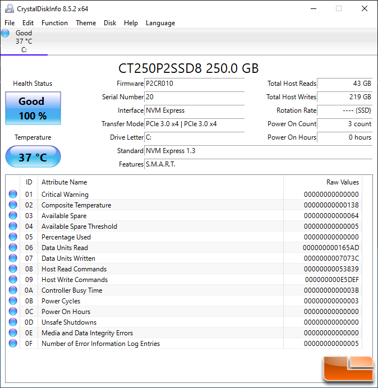Minimize the CrystalDiskInfo window
This screenshot has height=388, width=378.
click(x=314, y=8)
